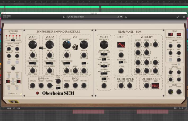Click the VCO 1 FREQUENCY knob

[x=33, y=45]
